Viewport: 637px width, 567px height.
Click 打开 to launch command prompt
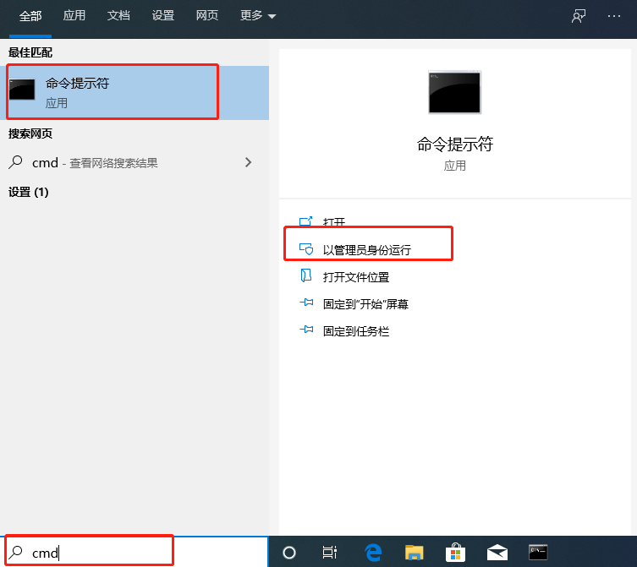click(334, 222)
